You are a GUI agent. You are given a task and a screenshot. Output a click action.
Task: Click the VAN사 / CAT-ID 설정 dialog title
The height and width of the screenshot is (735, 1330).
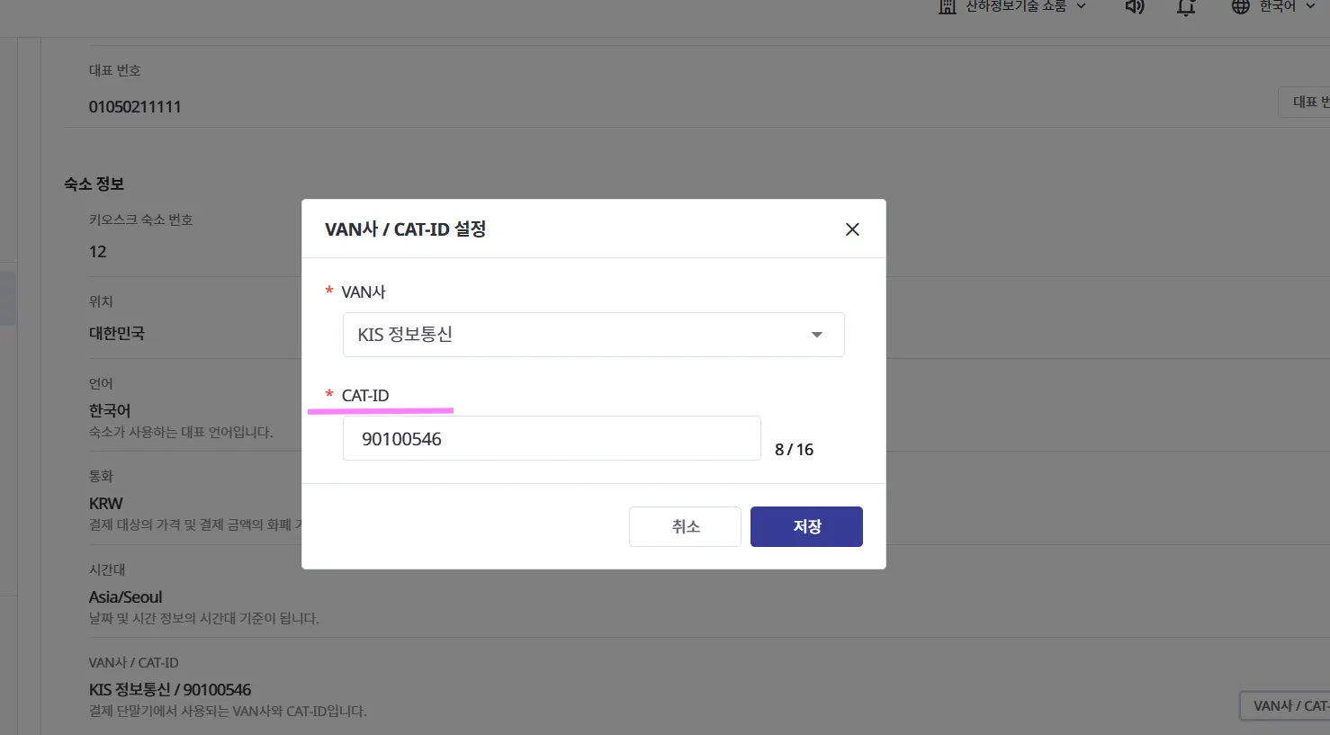pyautogui.click(x=405, y=229)
